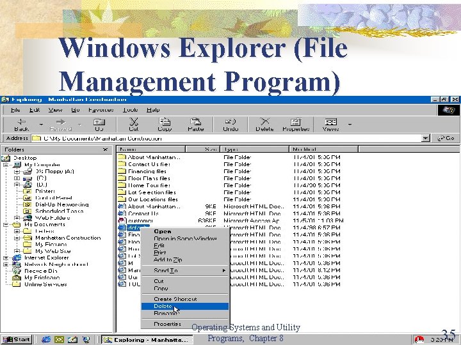Choose Delete in the context menu

pyautogui.click(x=185, y=306)
